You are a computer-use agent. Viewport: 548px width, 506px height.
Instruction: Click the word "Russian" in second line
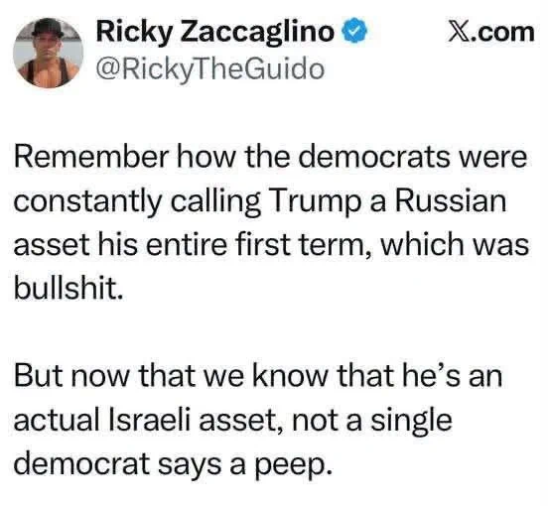point(451,200)
